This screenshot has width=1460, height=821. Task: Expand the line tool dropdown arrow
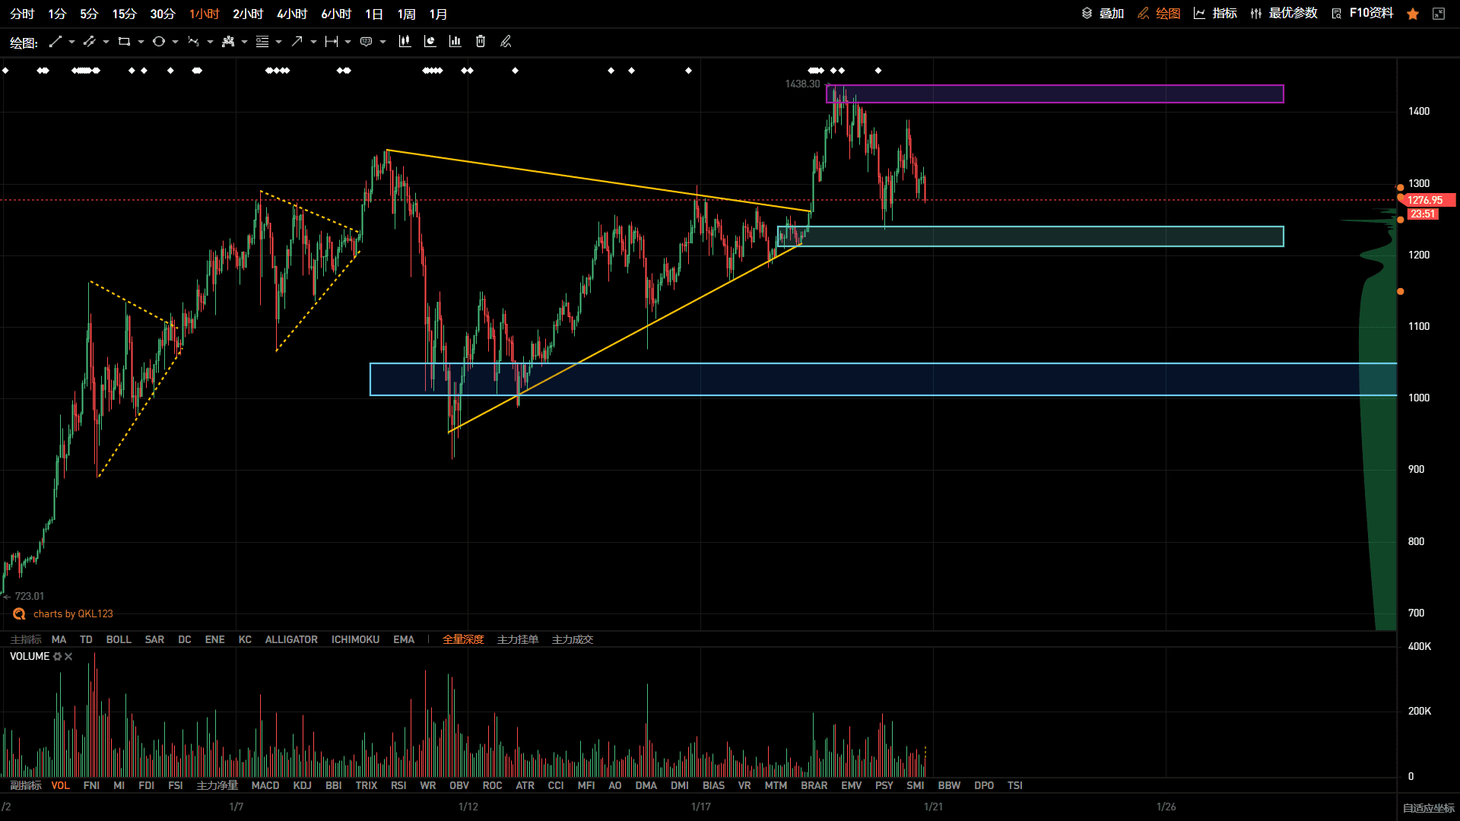click(71, 42)
